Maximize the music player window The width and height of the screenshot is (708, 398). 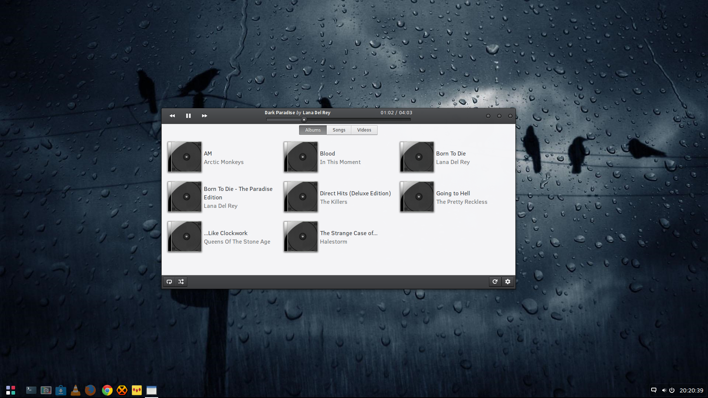click(x=499, y=116)
